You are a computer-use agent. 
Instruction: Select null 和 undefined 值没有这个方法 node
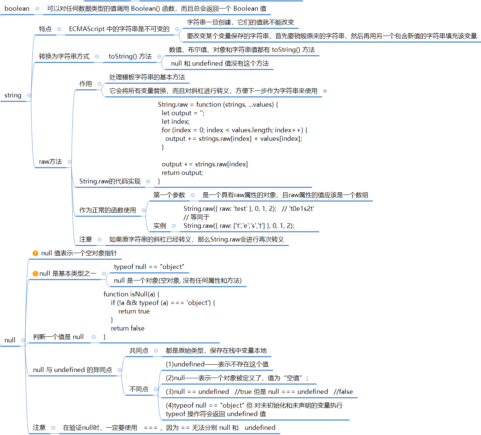(x=220, y=63)
